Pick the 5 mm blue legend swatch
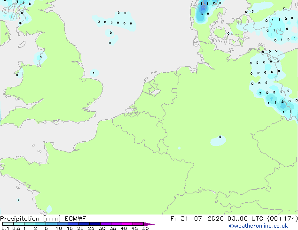Screen dimensions: 298x230 click(x=51, y=224)
